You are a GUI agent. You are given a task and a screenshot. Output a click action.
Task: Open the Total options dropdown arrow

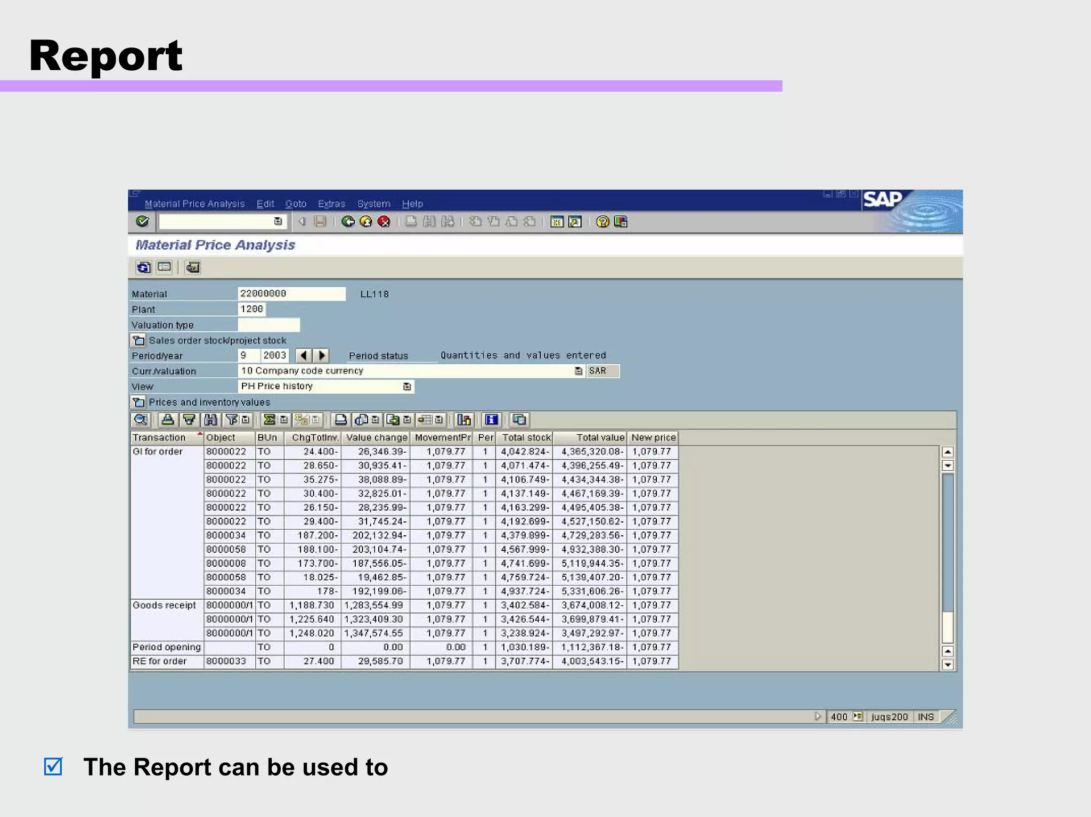click(x=284, y=420)
